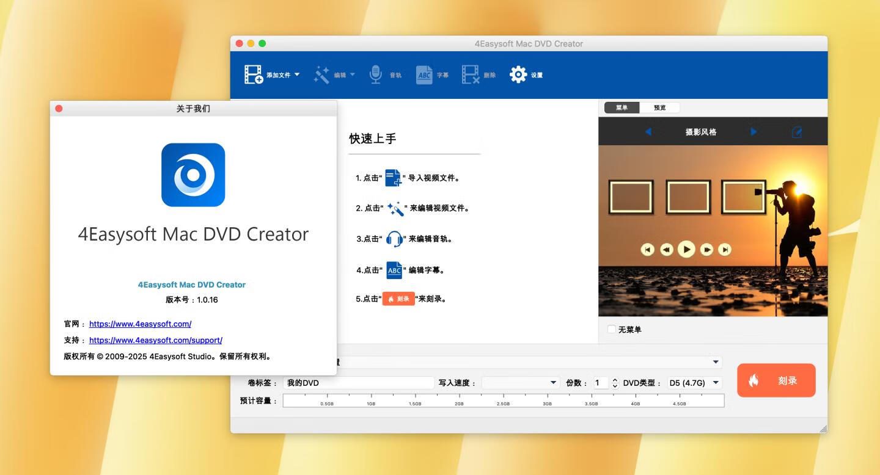880x475 pixels.
Task: Click the copies (份数) stepper arrows
Action: [615, 383]
